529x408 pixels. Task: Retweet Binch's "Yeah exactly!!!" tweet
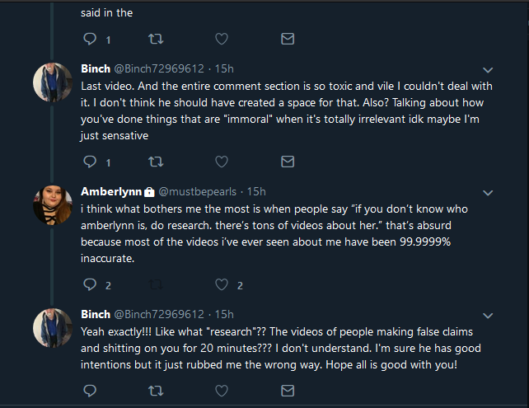click(x=156, y=391)
